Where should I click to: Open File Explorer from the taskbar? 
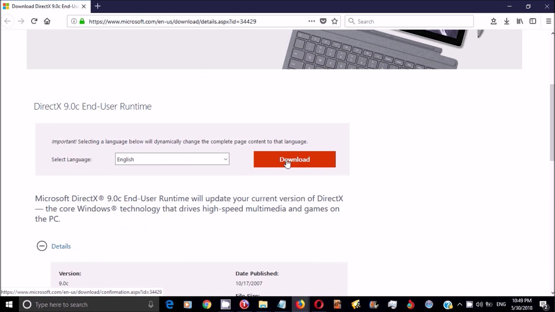[263, 305]
